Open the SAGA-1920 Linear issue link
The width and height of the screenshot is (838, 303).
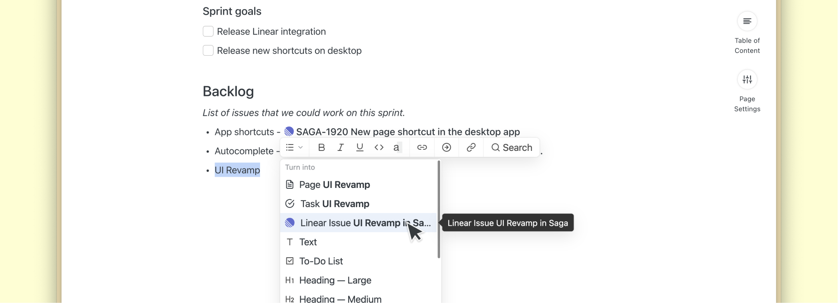(407, 132)
